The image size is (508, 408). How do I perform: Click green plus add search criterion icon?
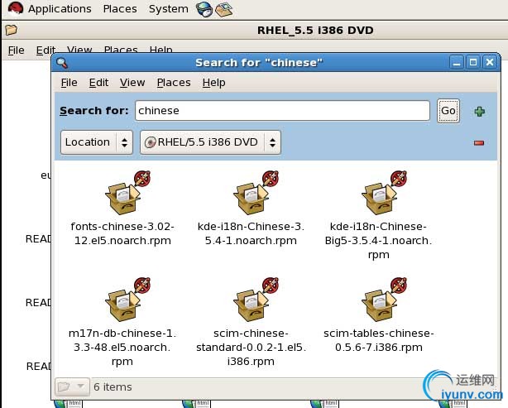[479, 112]
